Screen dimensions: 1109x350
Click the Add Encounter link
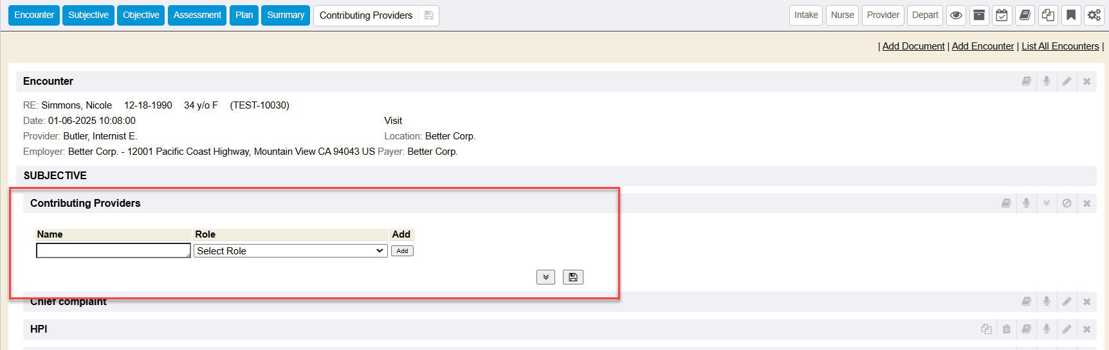pos(982,46)
